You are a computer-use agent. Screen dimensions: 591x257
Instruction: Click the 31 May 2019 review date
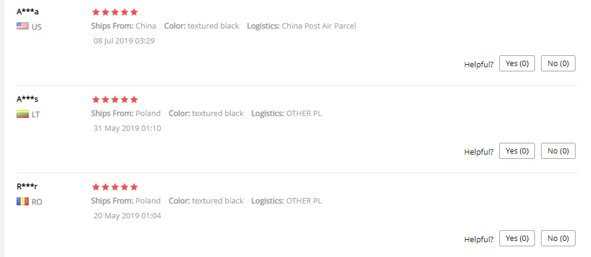point(127,128)
